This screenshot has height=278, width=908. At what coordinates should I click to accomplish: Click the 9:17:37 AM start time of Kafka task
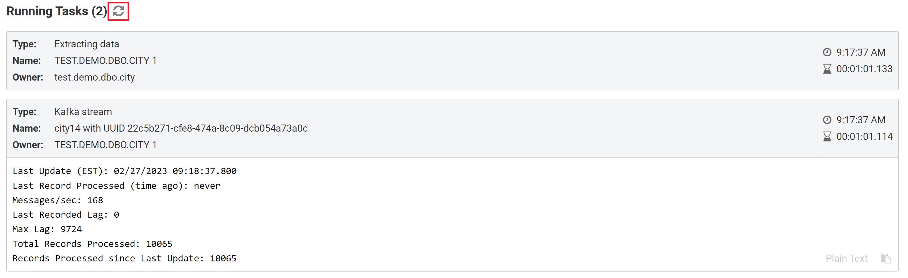coord(861,120)
